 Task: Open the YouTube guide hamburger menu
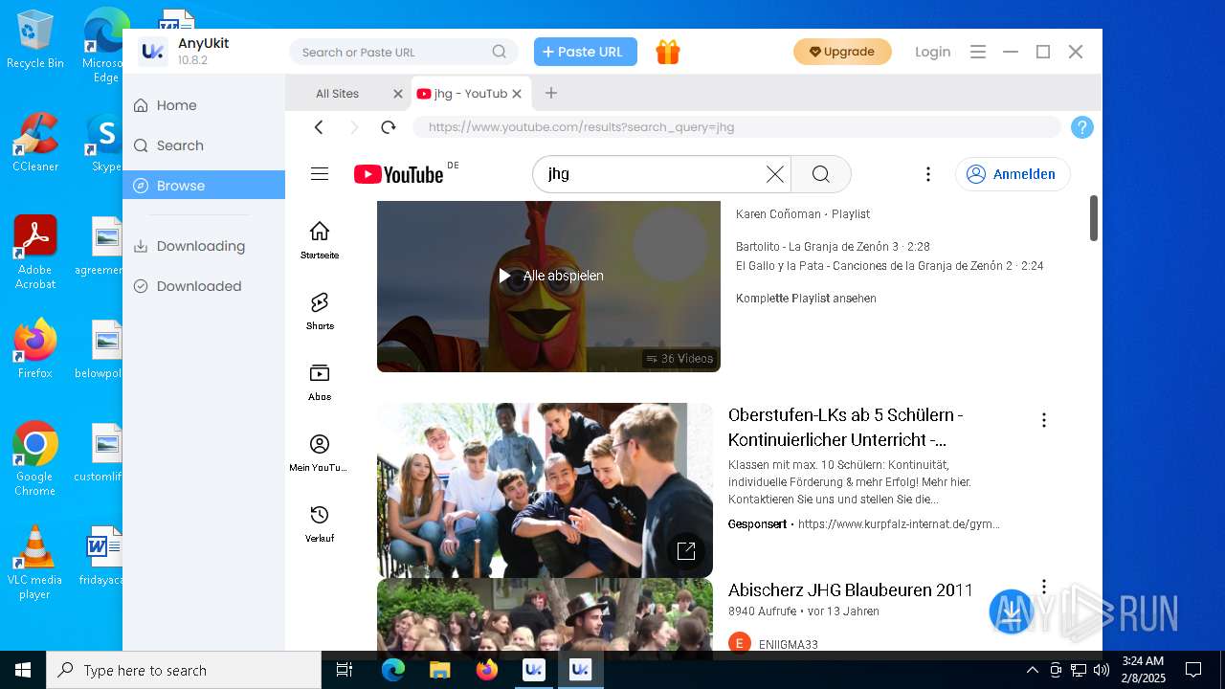(320, 173)
